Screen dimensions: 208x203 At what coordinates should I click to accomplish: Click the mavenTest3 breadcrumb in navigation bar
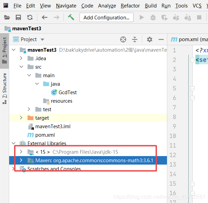pyautogui.click(x=23, y=29)
